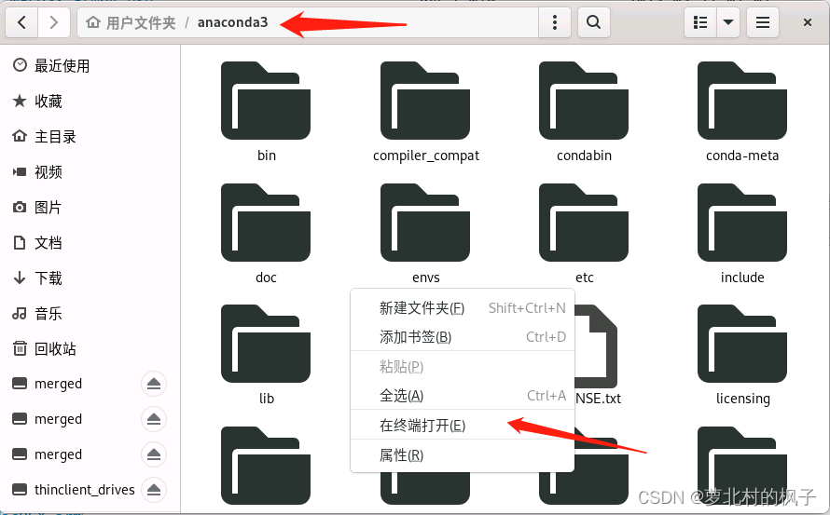Open 最近使用 in the sidebar

click(90, 65)
